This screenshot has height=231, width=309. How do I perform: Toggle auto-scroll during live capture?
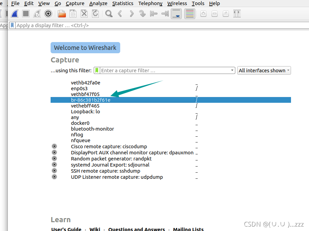pos(176,14)
